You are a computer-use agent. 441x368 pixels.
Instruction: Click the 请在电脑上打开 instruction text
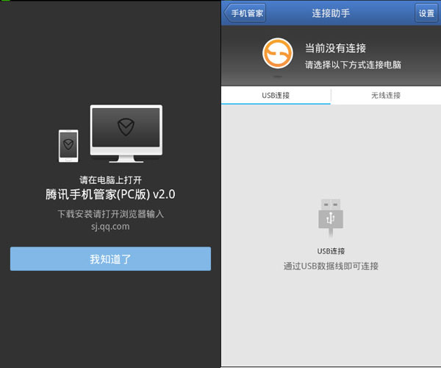point(110,180)
